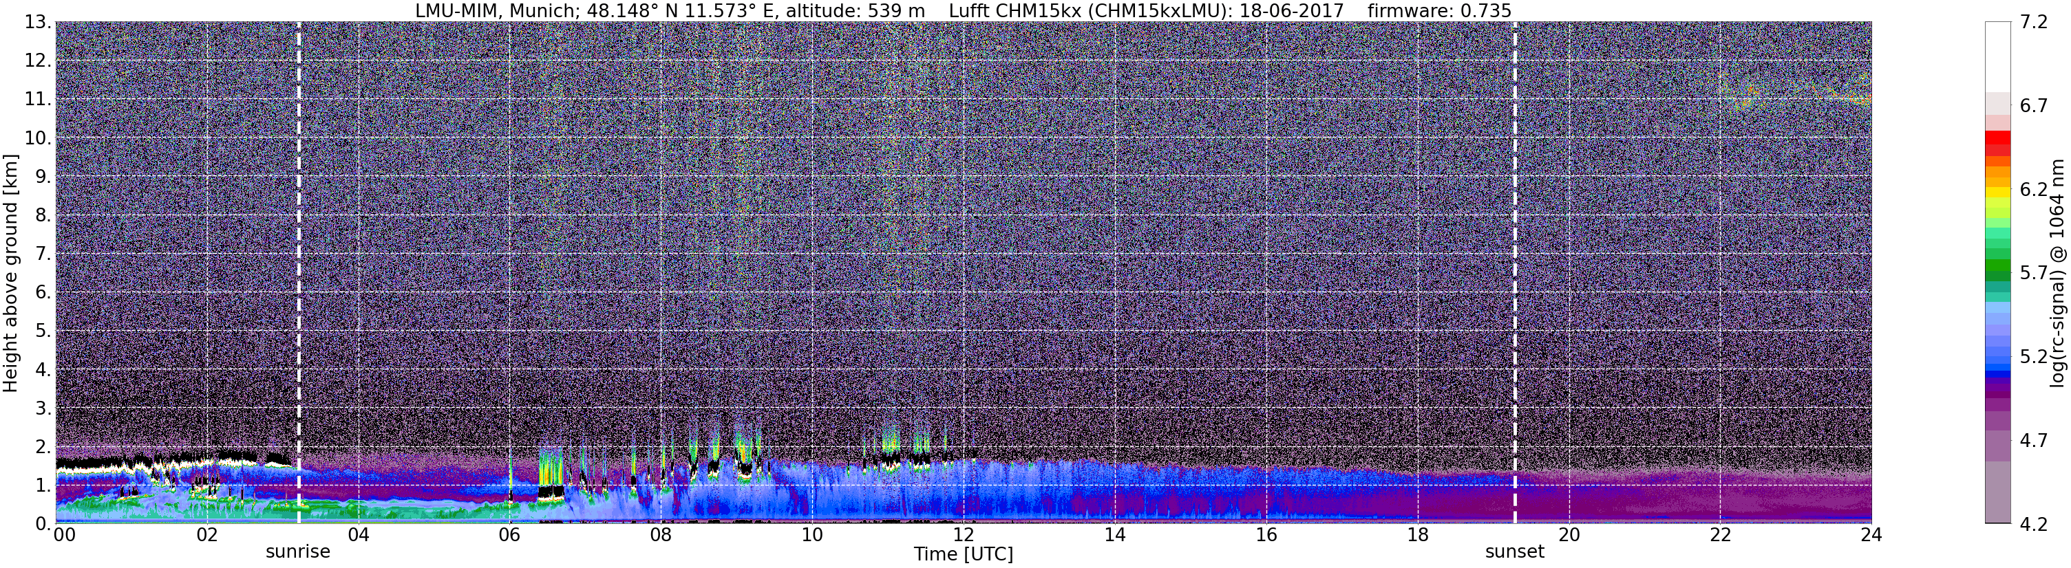Click the time tick label '12'
Screen dimensions: 2071x568
963,534
